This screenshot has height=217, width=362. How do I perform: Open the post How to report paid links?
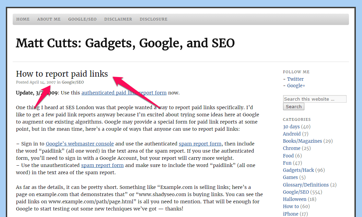coord(62,74)
